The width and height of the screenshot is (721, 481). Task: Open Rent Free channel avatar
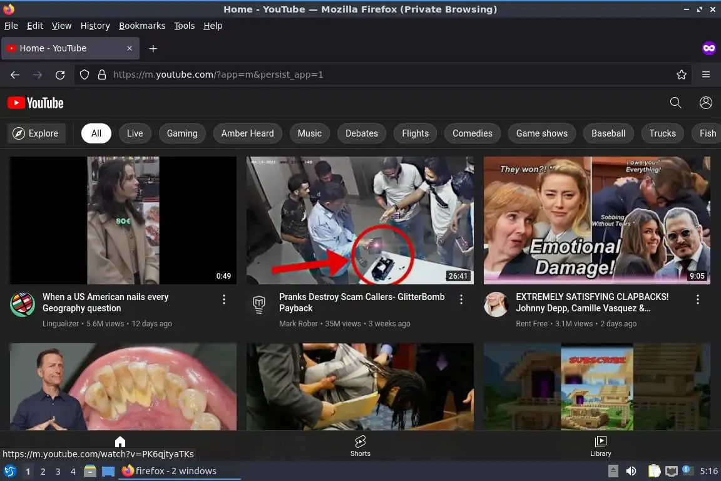496,304
